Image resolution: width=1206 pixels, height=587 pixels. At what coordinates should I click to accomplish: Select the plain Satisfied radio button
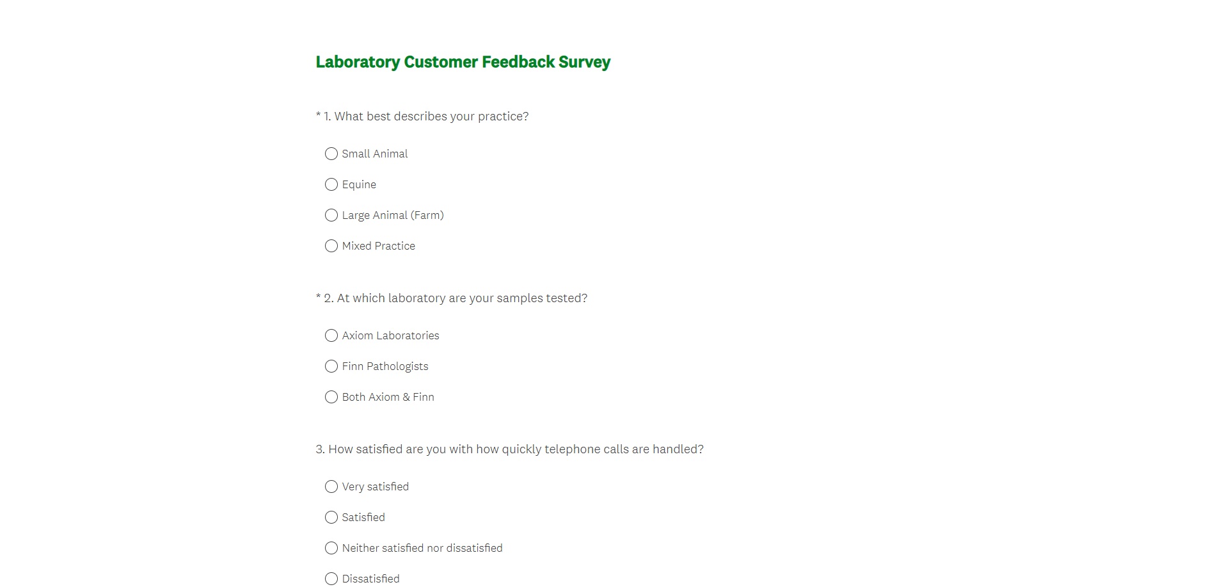(331, 517)
